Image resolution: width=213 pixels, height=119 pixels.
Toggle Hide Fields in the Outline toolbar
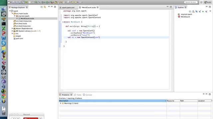point(196,12)
